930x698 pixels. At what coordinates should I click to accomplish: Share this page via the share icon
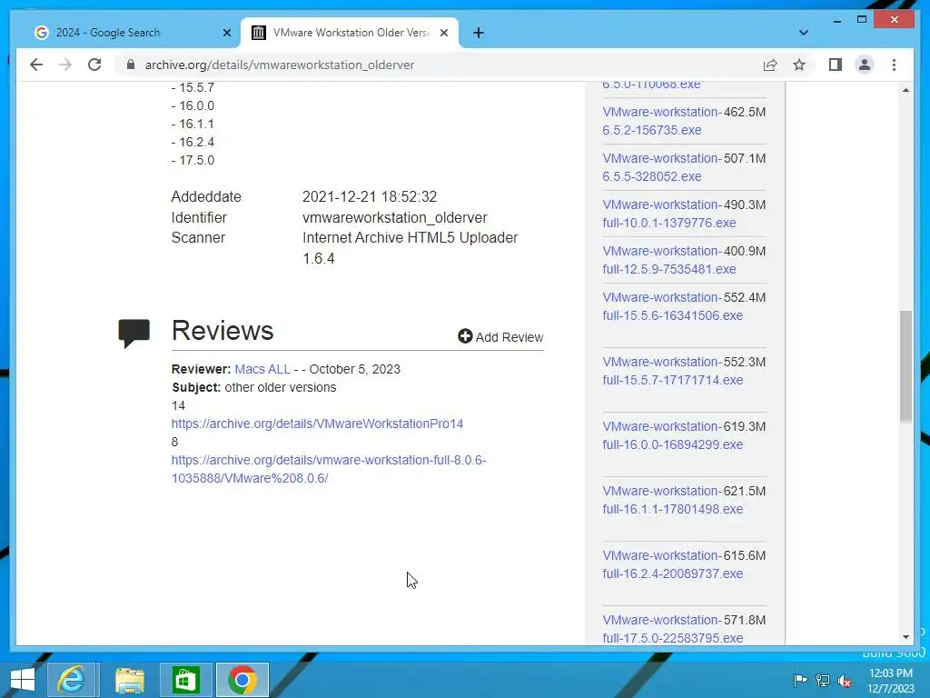pyautogui.click(x=770, y=65)
